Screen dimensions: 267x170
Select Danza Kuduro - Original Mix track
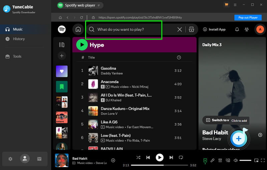pos(135,111)
